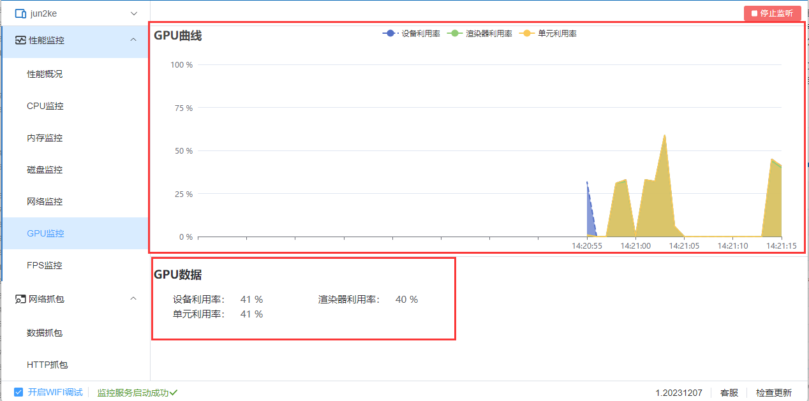Open HTTP抓包
Viewport: 809px width, 401px height.
click(47, 364)
